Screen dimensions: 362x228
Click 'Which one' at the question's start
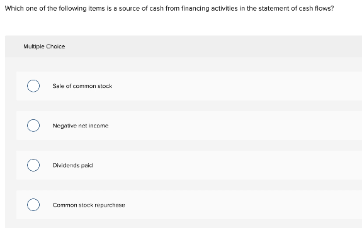coord(20,9)
